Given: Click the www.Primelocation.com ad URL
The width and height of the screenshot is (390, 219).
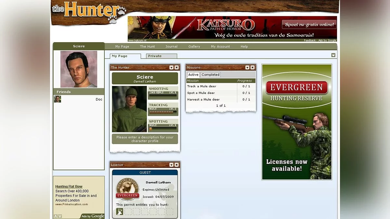Looking at the screenshot, I should tap(71, 204).
